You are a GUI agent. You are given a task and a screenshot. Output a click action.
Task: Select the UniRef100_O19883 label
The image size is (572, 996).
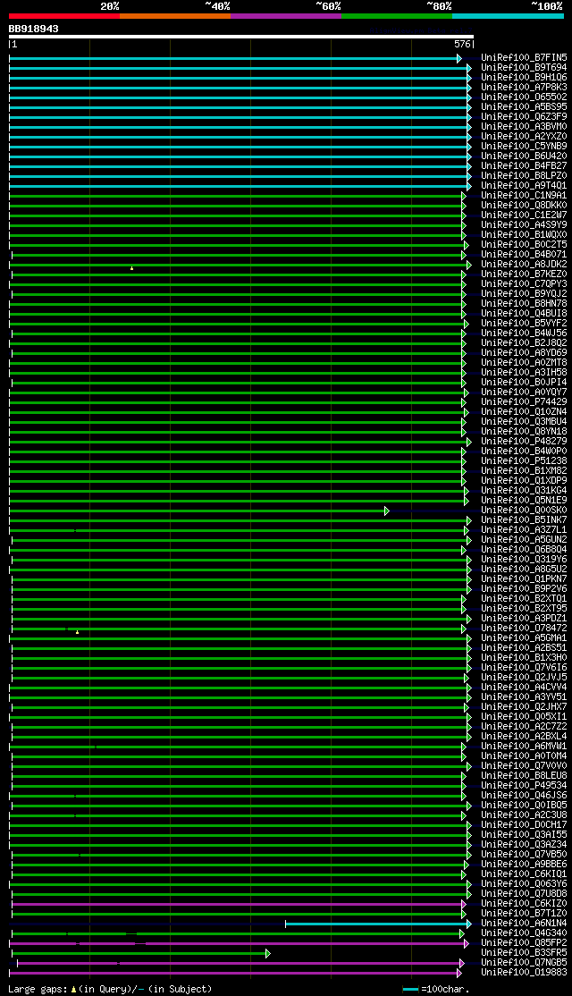[524, 973]
